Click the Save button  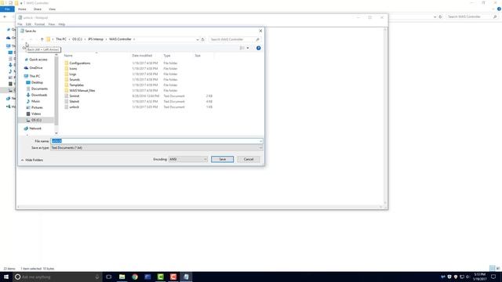point(222,159)
